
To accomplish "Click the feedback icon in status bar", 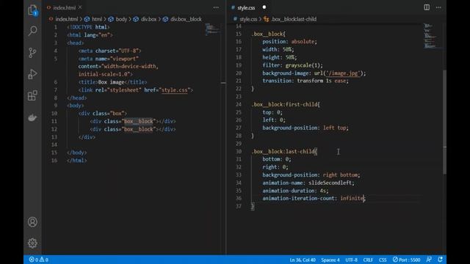I will click(429, 260).
